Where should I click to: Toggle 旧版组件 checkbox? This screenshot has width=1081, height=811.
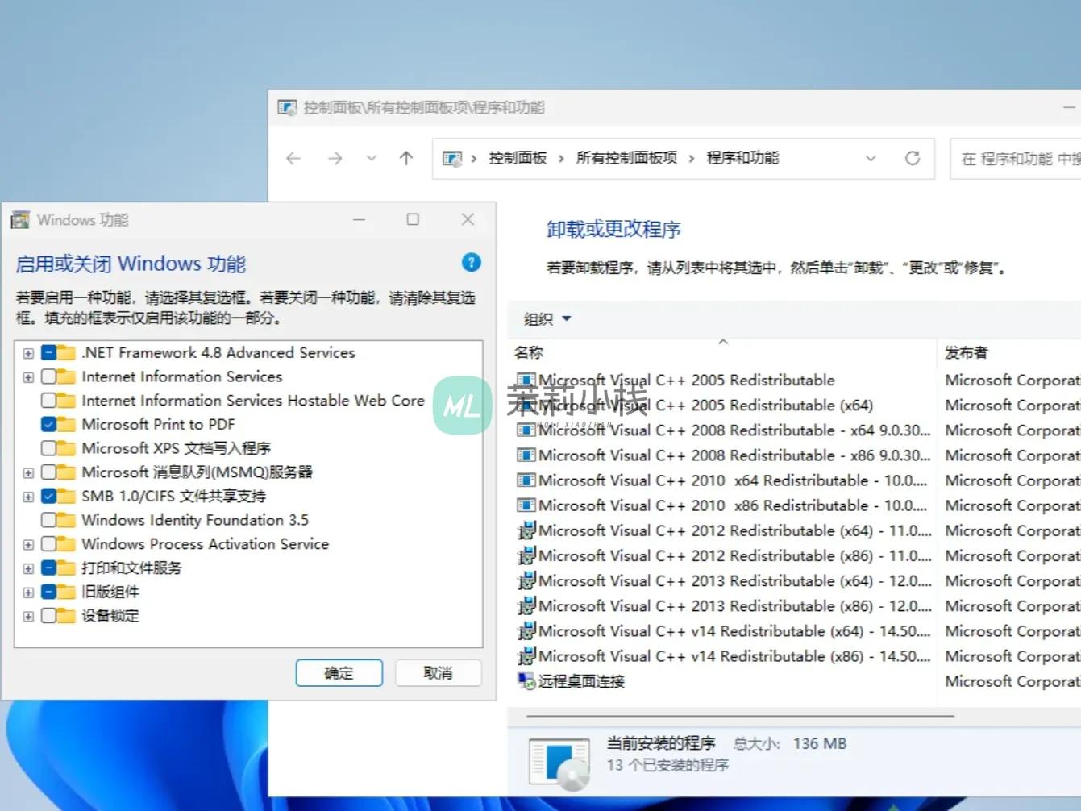point(48,592)
